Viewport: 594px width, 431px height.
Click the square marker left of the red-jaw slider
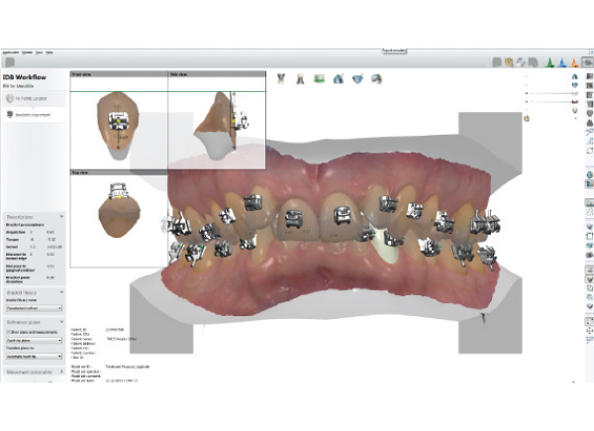tap(527, 102)
